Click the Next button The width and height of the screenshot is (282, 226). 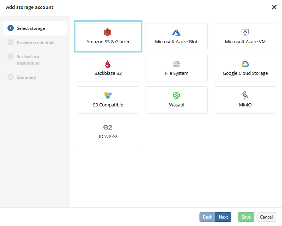point(224,217)
